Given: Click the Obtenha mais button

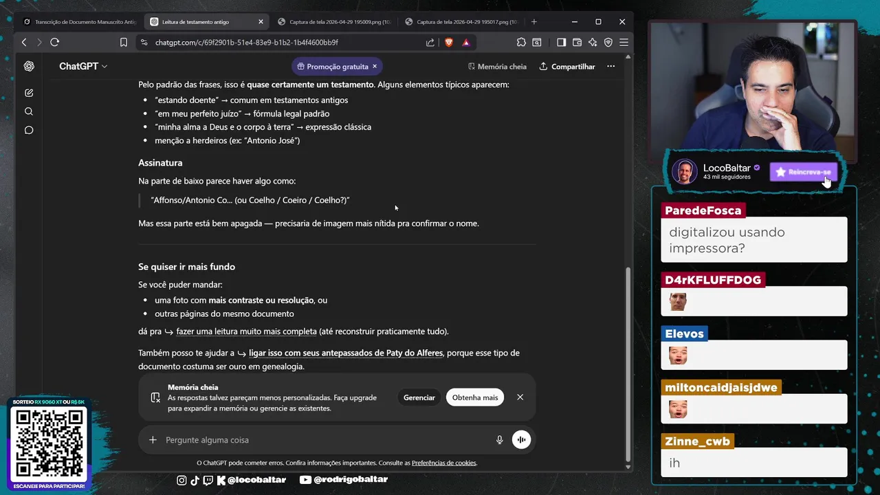Looking at the screenshot, I should point(475,397).
